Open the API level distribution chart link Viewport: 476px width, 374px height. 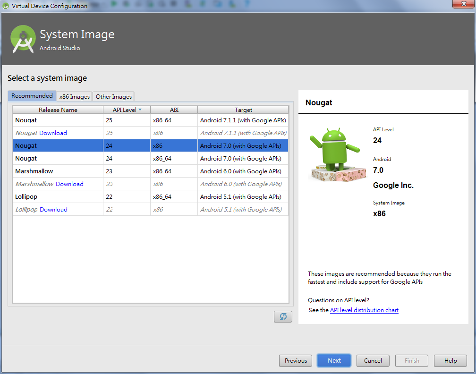coord(364,310)
